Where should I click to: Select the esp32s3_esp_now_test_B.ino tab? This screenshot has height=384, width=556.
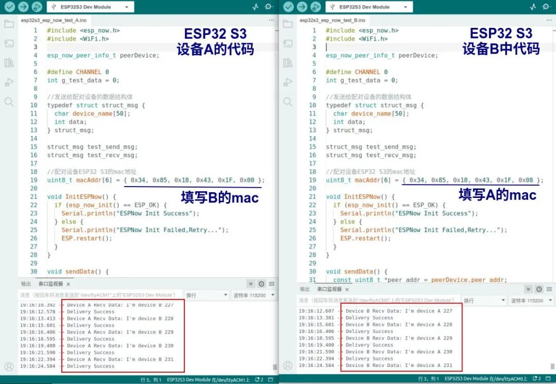(x=332, y=20)
